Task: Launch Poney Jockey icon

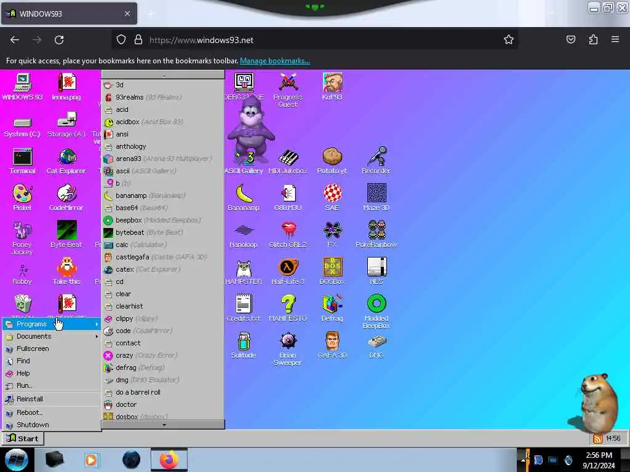Action: tap(22, 238)
